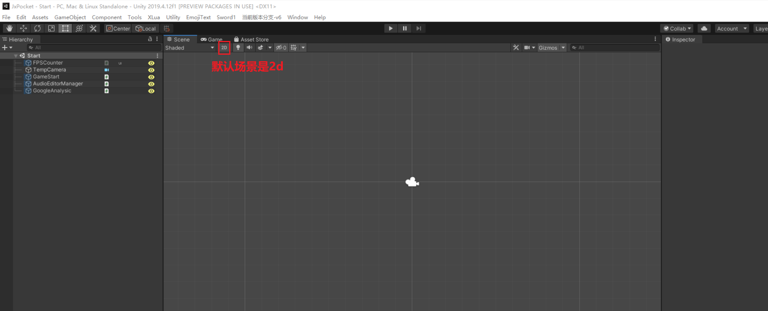
Task: Hide the FPSCounter object with eye icon
Action: (x=151, y=63)
